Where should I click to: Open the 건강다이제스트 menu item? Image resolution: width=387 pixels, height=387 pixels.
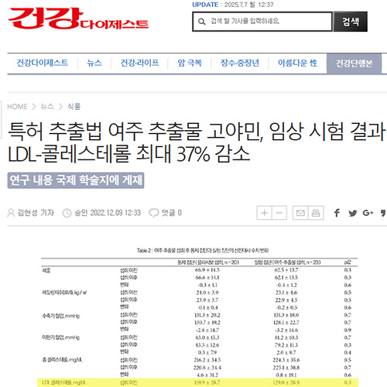tap(43, 63)
